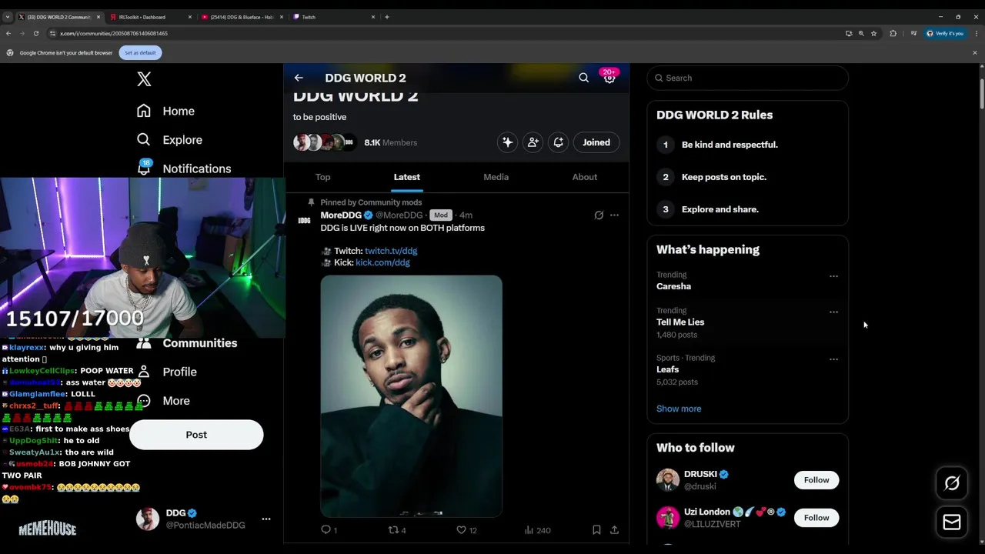Open Chrome tab search dropdown
Viewport: 985px width, 554px height.
coord(8,17)
